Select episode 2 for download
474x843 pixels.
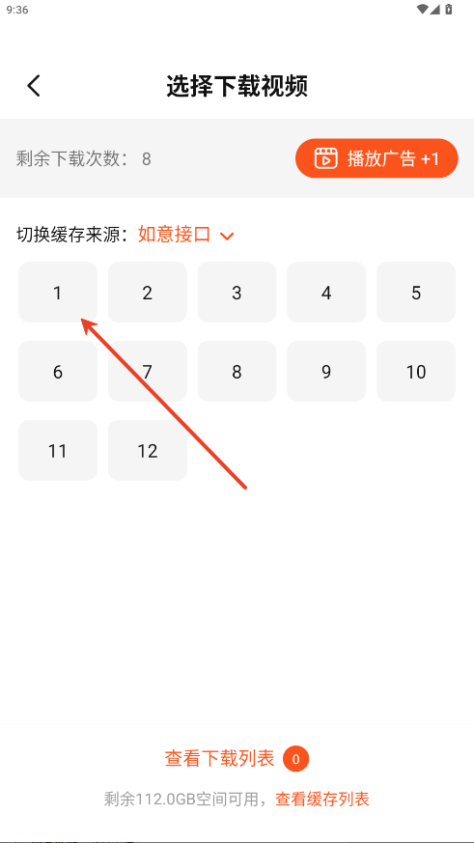148,293
